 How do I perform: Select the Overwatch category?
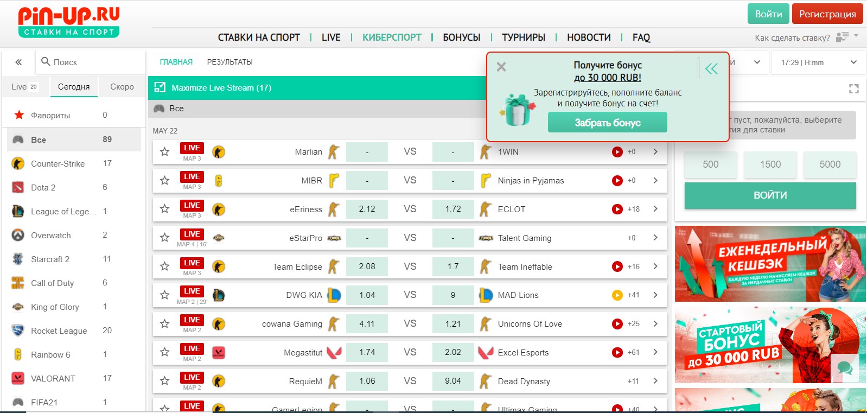74,235
